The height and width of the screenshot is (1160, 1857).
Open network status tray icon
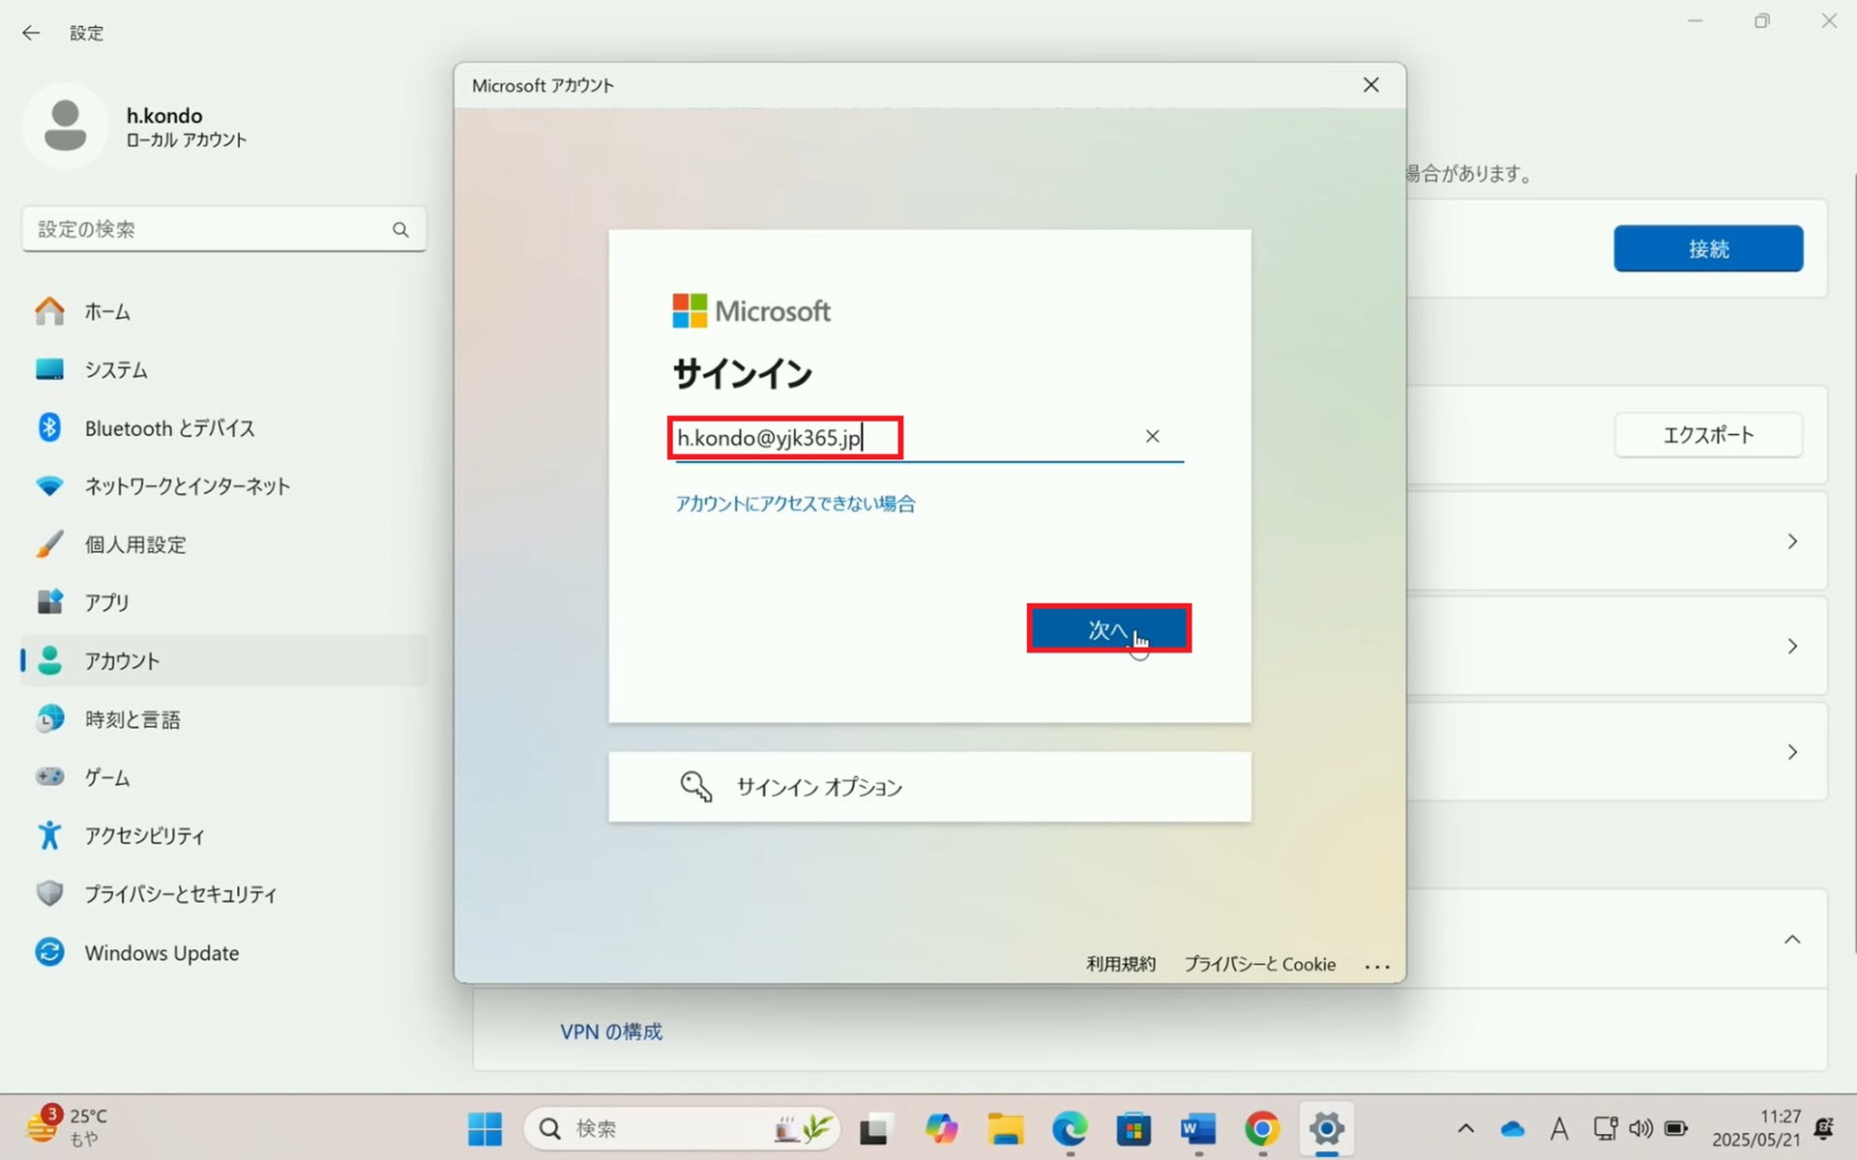pyautogui.click(x=1606, y=1128)
